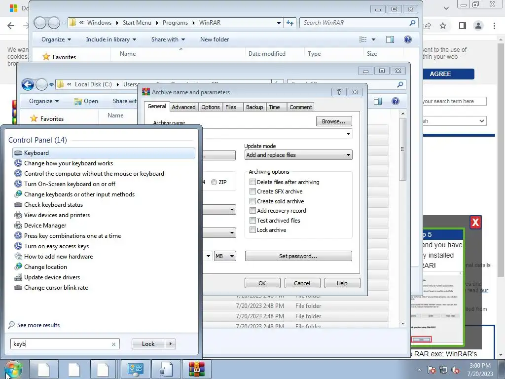Image resolution: width=505 pixels, height=379 pixels.
Task: Check Create SFX archive option
Action: point(253,191)
